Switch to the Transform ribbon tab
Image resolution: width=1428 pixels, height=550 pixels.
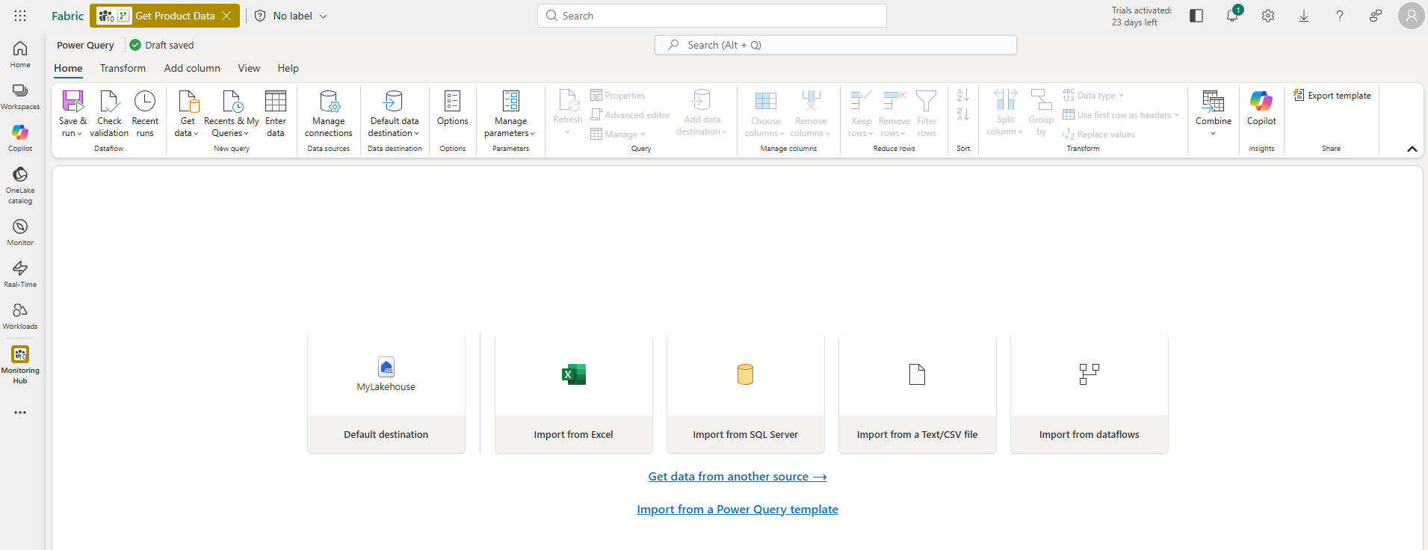pyautogui.click(x=123, y=68)
